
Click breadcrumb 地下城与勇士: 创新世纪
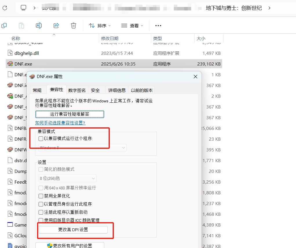234,8
